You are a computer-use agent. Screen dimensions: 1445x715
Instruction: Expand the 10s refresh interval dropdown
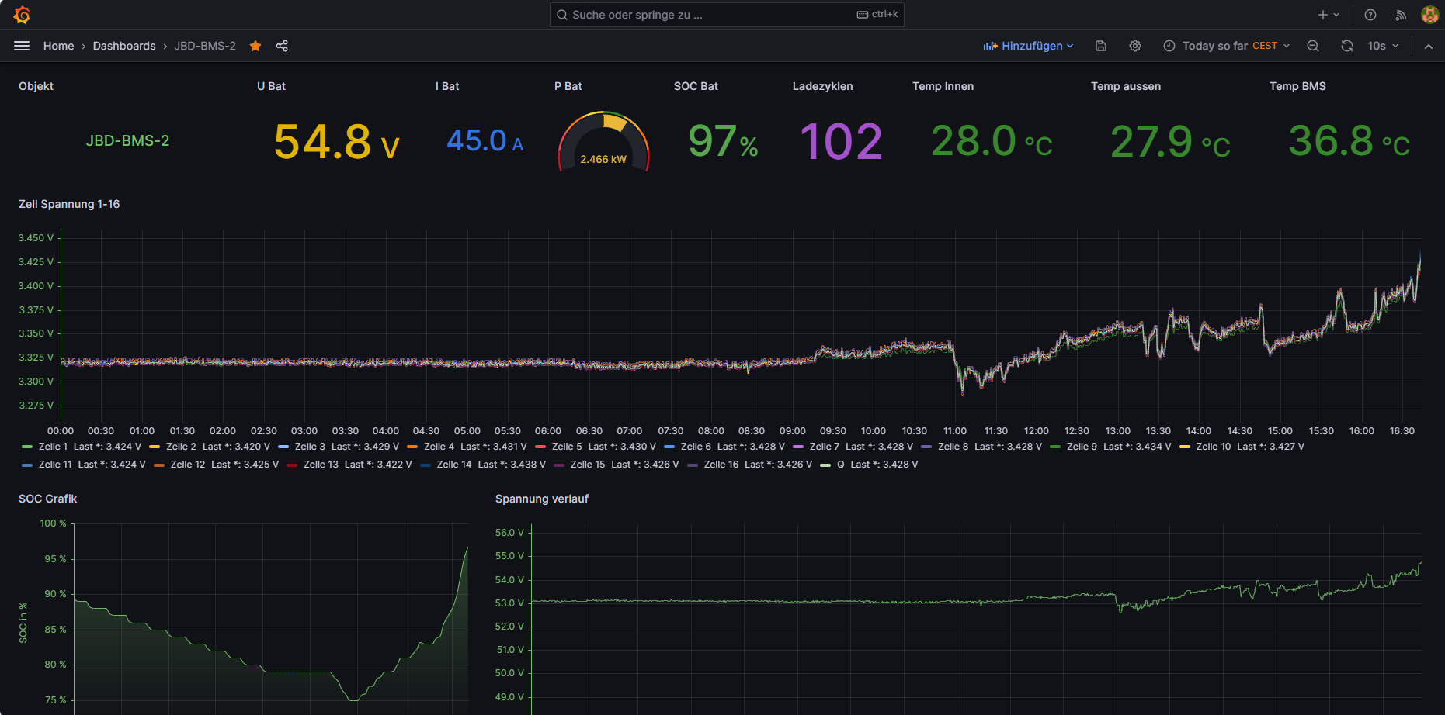coord(1383,46)
